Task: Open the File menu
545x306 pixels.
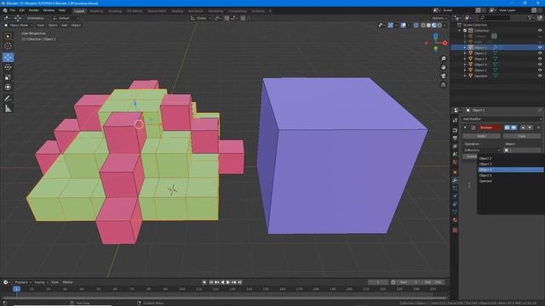Action: pos(13,10)
